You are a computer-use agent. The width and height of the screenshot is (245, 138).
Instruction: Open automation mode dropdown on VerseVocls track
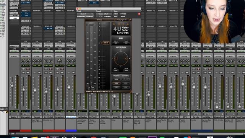pos(60,51)
